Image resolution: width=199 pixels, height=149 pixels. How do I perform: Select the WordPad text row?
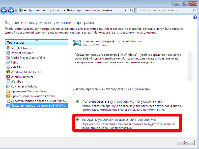(x=17, y=82)
